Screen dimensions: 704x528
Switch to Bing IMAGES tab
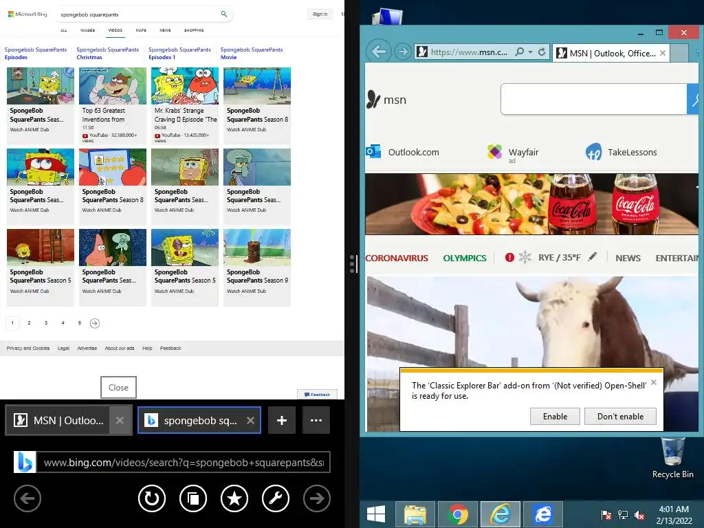87,30
